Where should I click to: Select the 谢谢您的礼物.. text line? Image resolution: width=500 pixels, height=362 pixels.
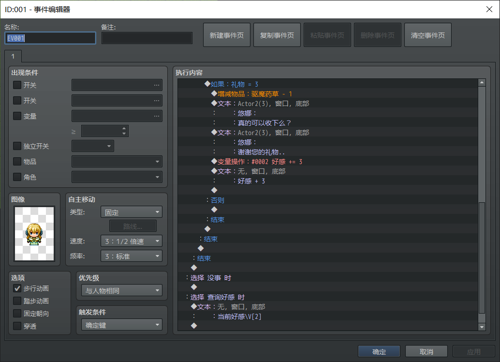[x=328, y=152]
